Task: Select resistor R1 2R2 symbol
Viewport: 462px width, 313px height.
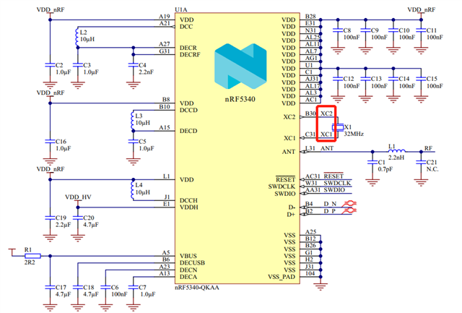Action: [x=32, y=256]
